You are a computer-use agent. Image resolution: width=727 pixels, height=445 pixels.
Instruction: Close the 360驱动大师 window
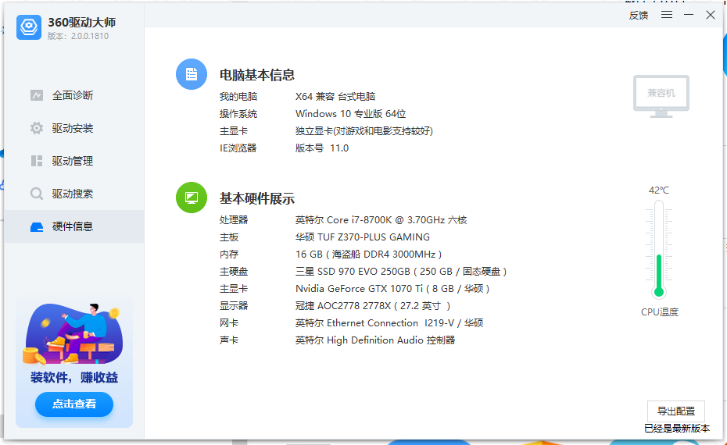point(711,15)
